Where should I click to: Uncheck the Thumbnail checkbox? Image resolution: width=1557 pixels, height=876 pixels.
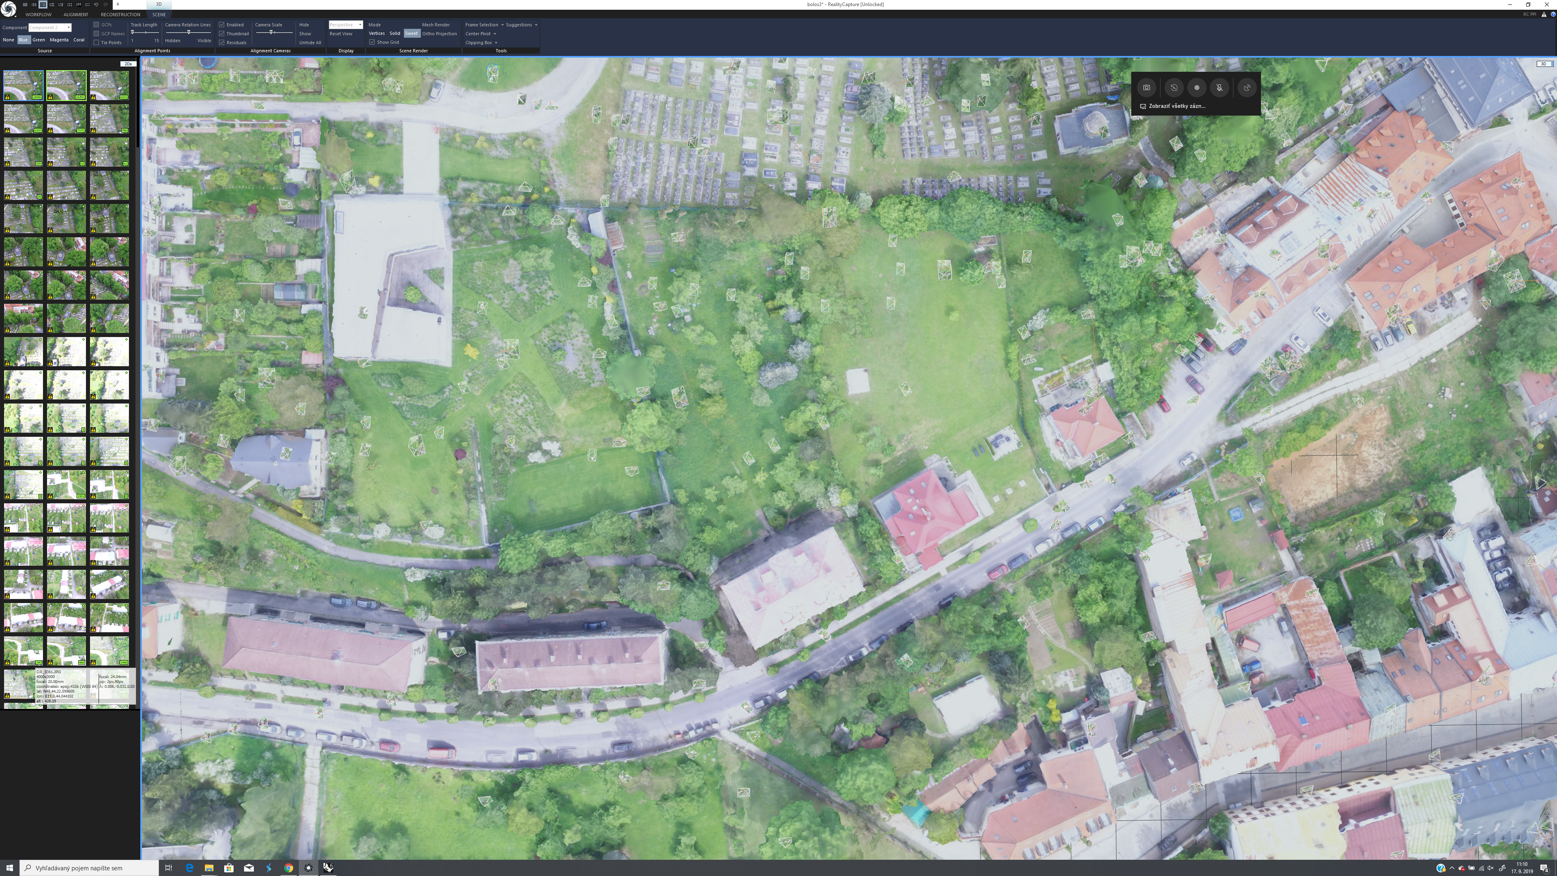click(222, 34)
